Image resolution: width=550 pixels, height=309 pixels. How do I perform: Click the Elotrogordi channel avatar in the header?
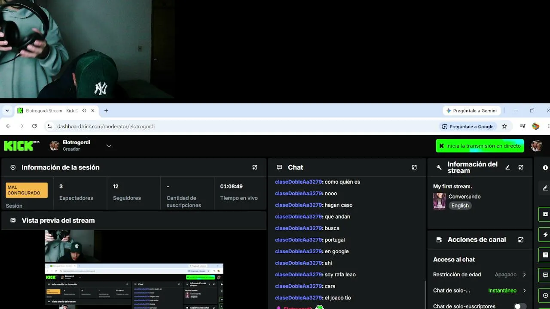[55, 146]
